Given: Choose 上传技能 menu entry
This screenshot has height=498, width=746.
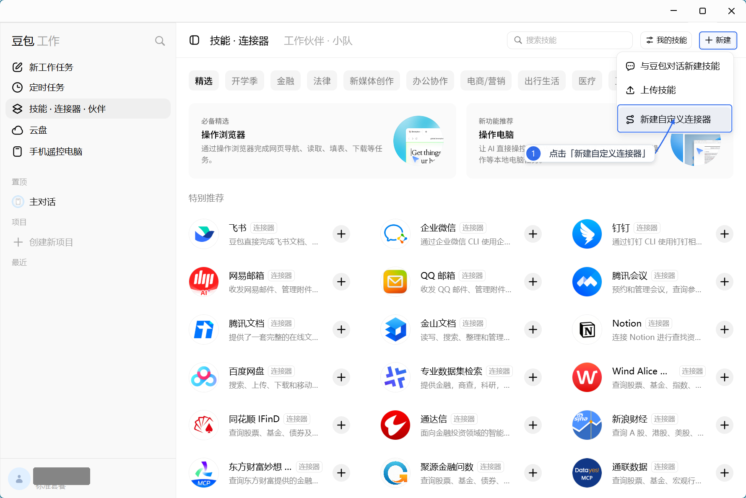Looking at the screenshot, I should [675, 90].
